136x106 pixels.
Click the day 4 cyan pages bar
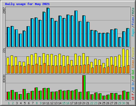tap(20, 40)
